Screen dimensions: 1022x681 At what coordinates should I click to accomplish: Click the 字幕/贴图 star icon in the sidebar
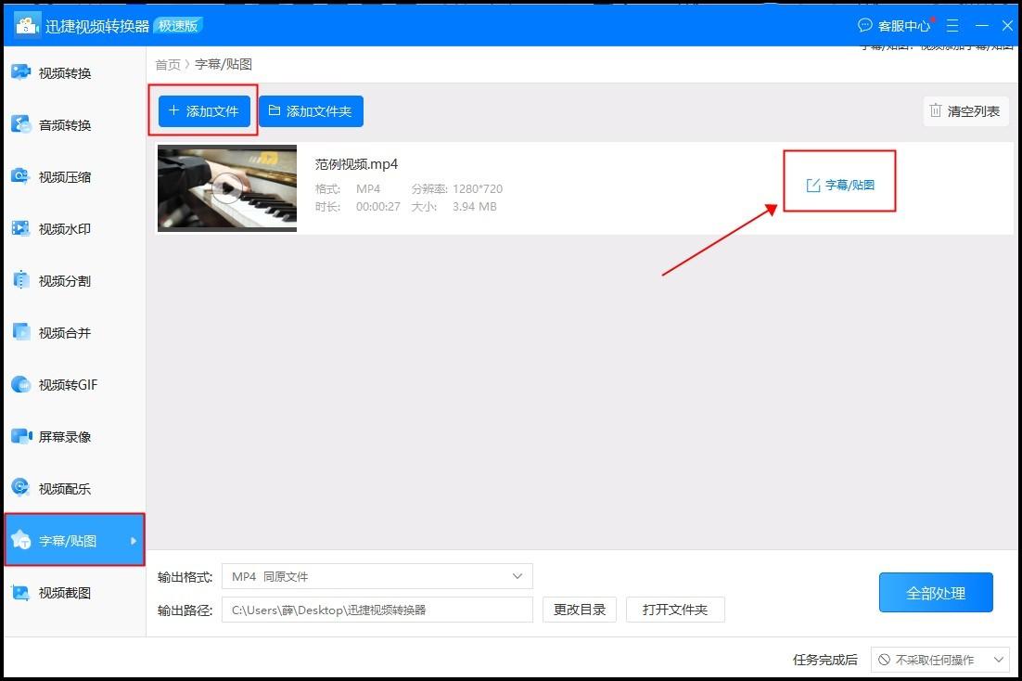pyautogui.click(x=20, y=539)
